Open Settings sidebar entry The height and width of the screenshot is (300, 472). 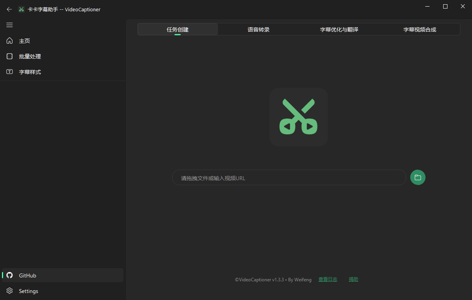click(x=63, y=291)
